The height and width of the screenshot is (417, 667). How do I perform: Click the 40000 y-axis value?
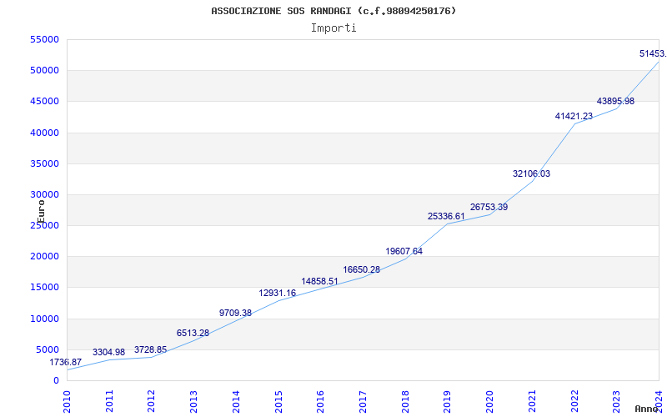45,133
